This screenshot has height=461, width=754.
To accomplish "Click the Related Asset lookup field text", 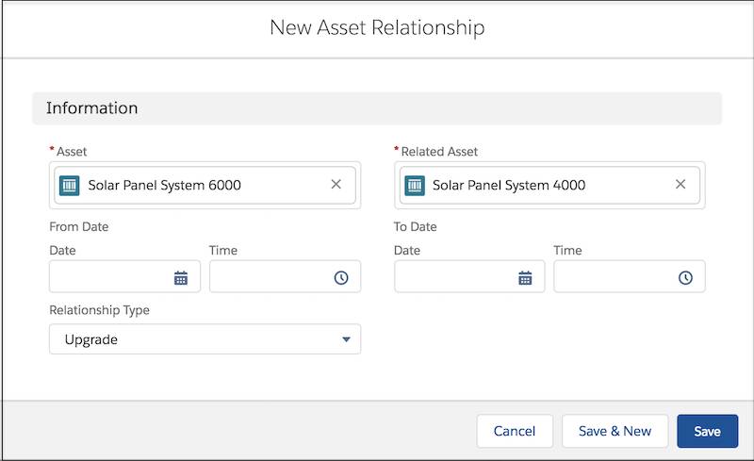I will coord(509,185).
